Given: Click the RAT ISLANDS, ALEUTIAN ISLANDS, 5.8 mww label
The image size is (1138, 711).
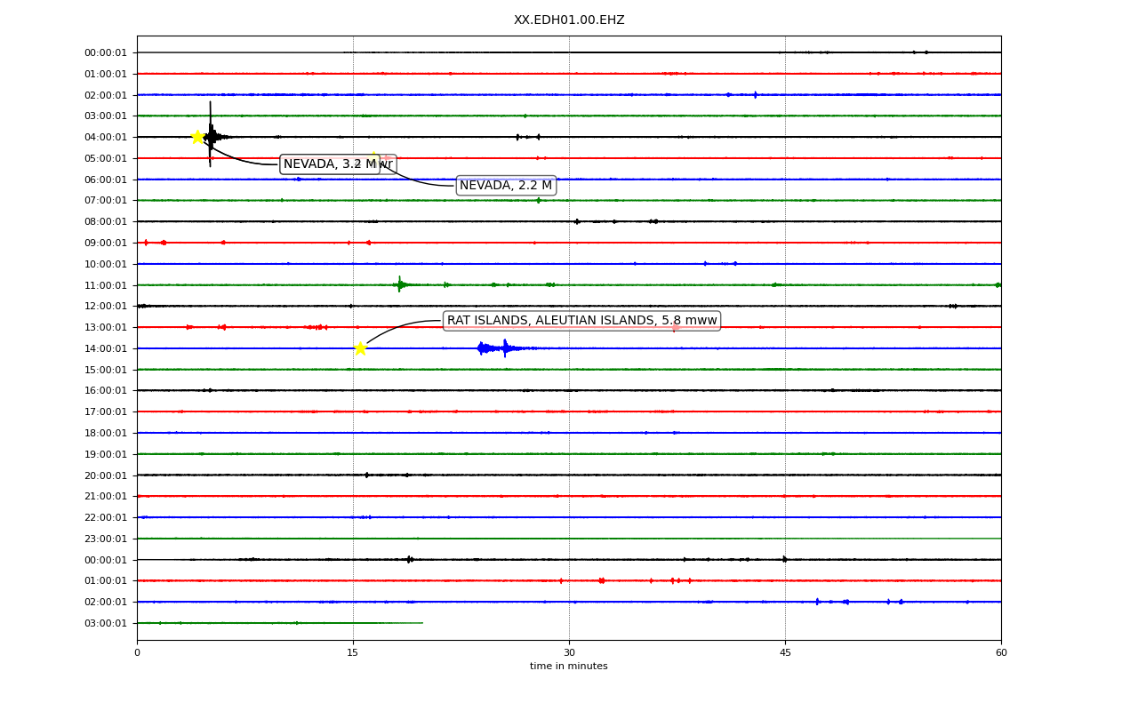Looking at the screenshot, I should tap(581, 320).
